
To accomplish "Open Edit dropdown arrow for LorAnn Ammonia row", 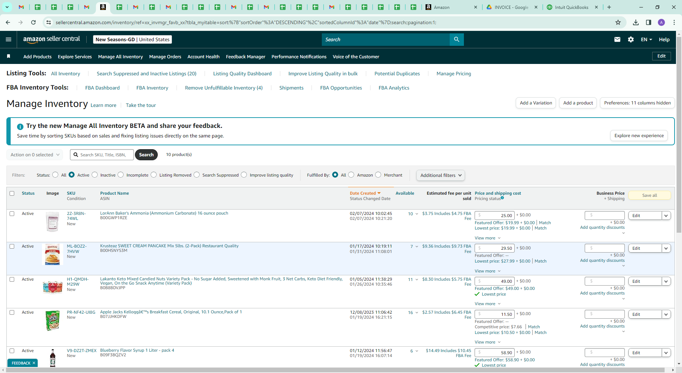I will pos(666,216).
